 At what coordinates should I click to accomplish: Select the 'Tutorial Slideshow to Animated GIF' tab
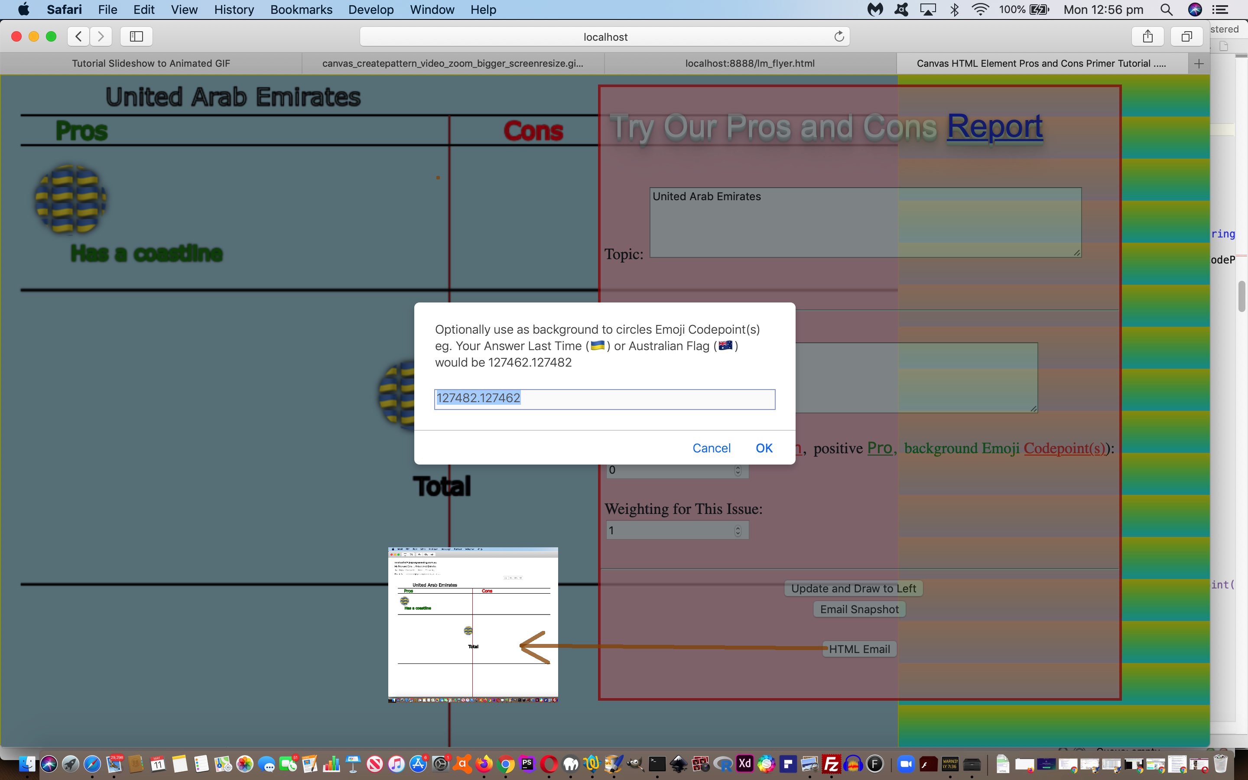coord(150,63)
